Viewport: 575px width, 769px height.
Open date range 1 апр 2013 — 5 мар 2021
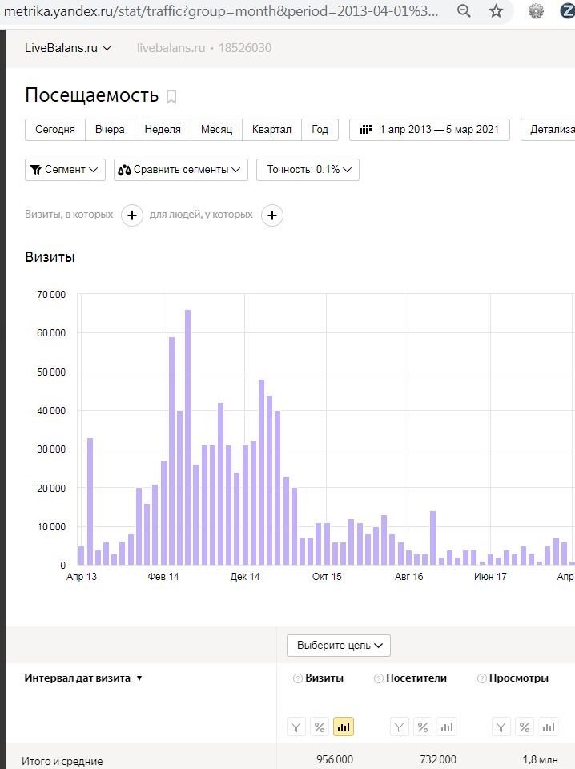click(x=429, y=130)
